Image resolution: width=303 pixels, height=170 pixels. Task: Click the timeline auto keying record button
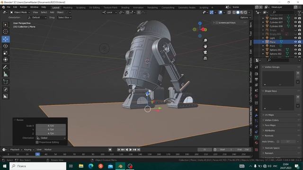[x=110, y=150]
